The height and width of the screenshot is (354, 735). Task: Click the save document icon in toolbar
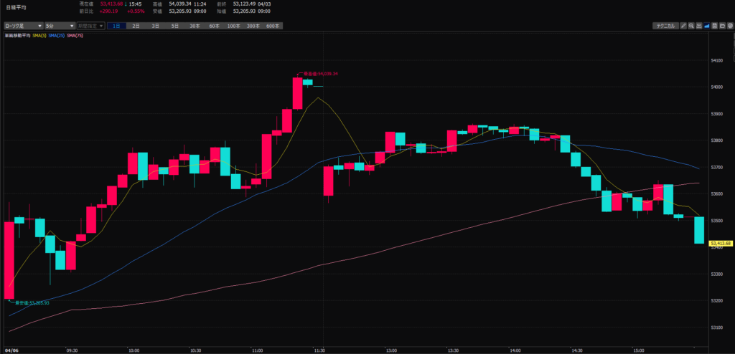[x=714, y=26]
